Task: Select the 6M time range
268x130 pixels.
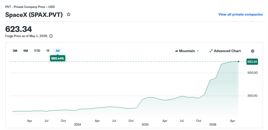Action: click(26, 51)
